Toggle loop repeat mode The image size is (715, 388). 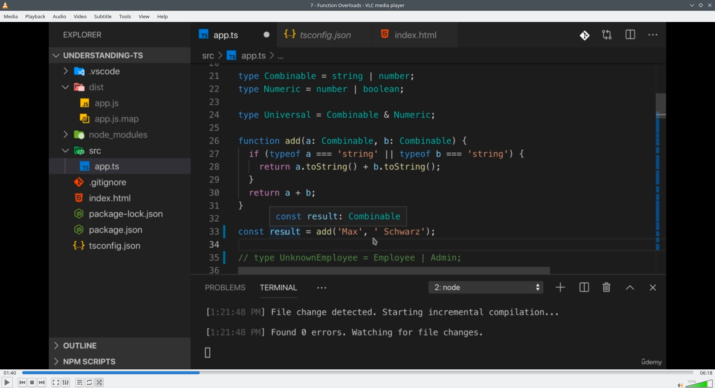[89, 382]
